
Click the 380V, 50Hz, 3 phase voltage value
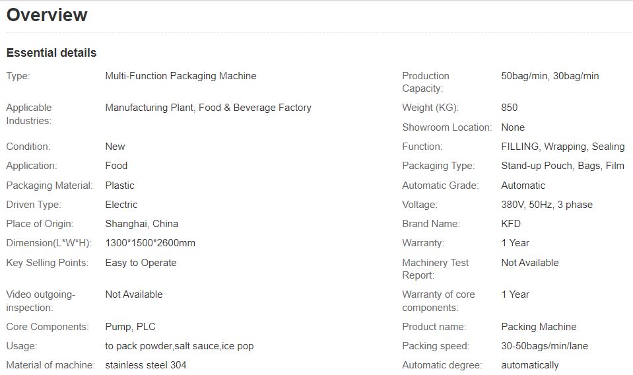(x=547, y=205)
